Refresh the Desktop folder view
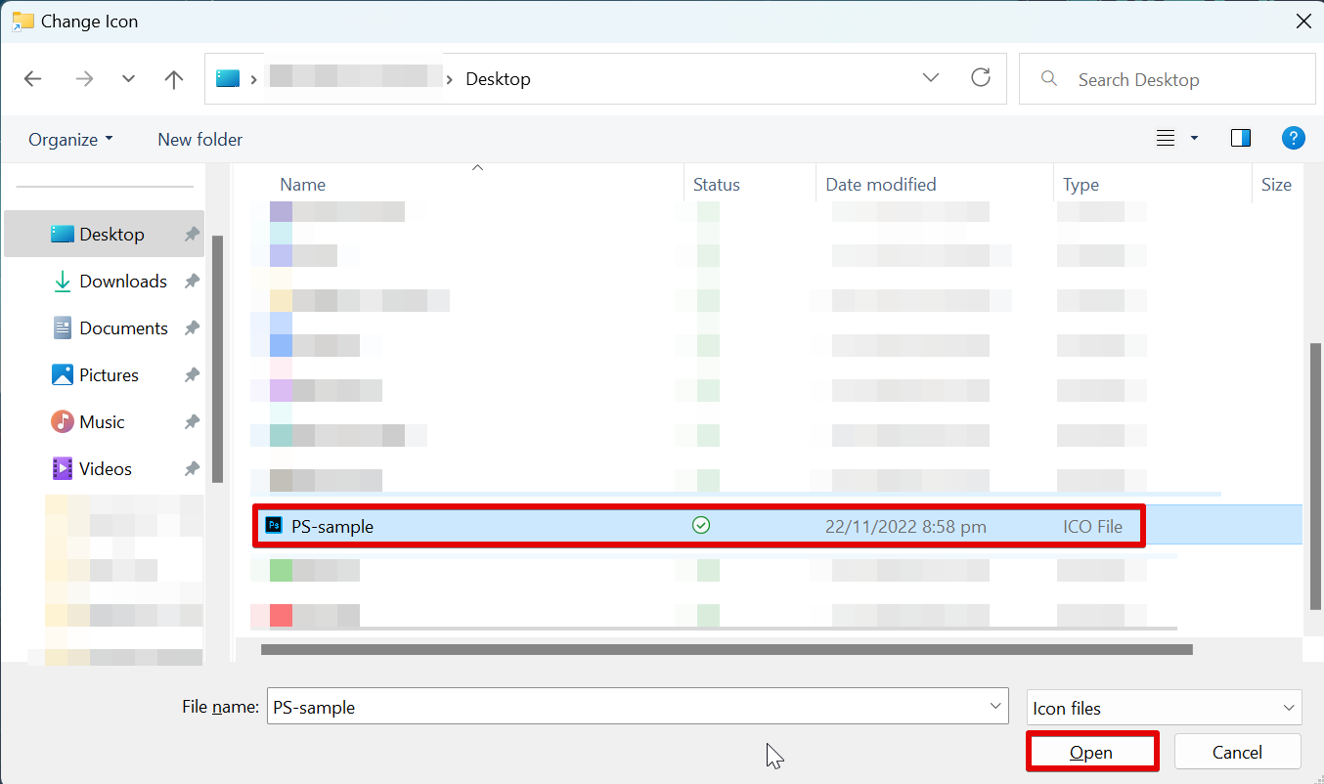The image size is (1324, 784). [981, 78]
